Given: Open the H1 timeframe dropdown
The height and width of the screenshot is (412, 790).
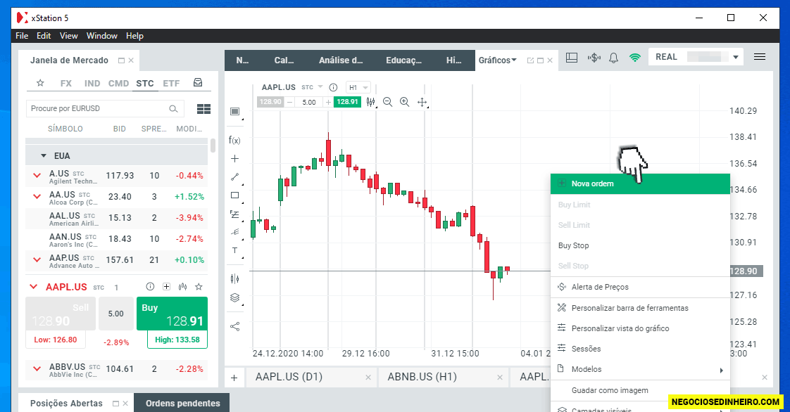Looking at the screenshot, I should [358, 87].
